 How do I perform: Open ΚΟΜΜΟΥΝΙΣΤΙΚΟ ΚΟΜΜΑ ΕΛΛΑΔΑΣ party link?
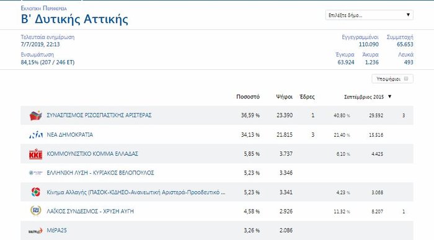[92, 154]
